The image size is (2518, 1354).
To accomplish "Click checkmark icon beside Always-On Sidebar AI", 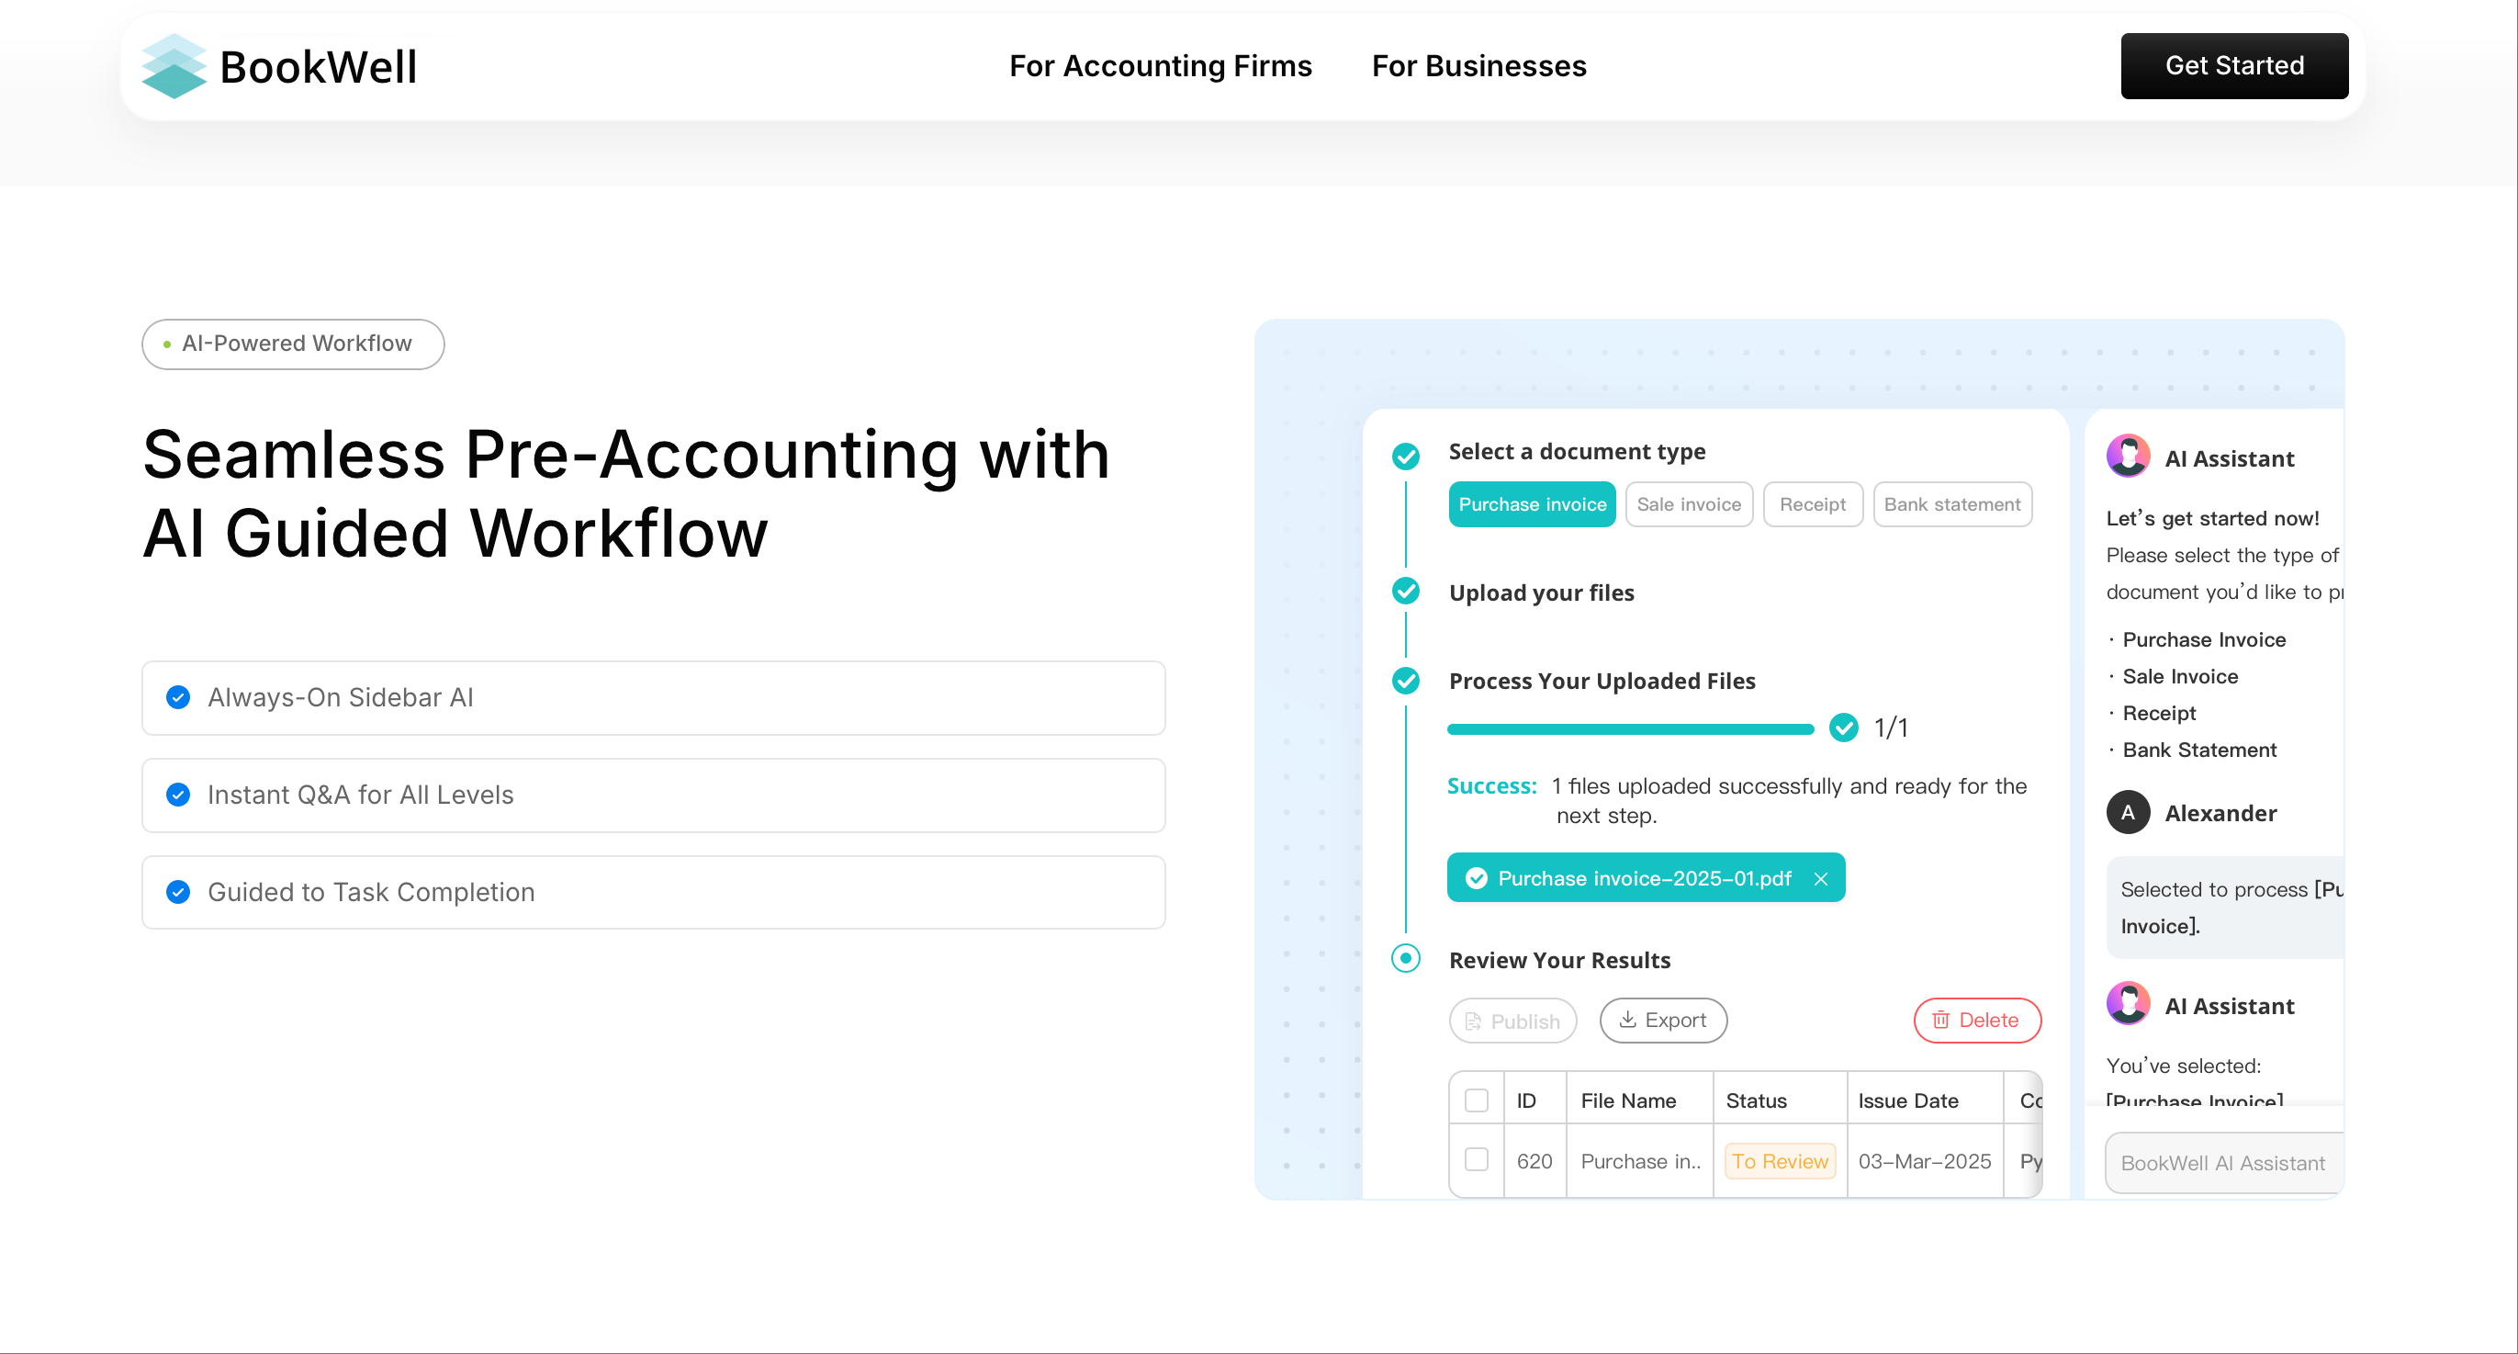I will pos(178,697).
